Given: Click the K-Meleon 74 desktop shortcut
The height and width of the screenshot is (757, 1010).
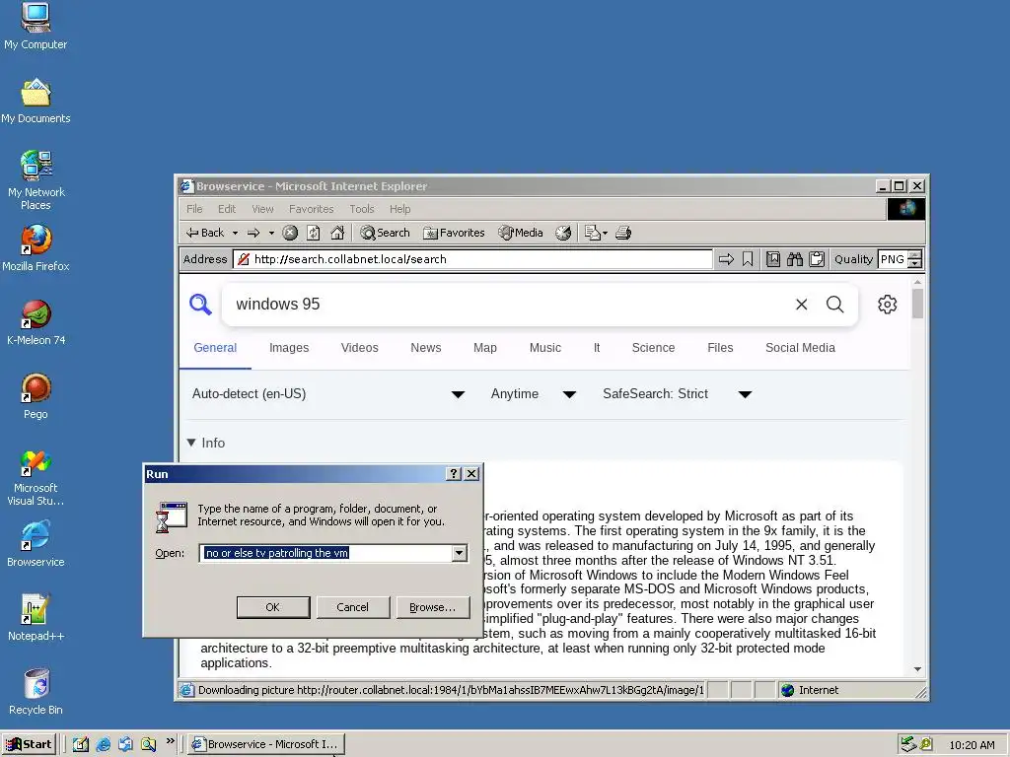Looking at the screenshot, I should point(36,322).
